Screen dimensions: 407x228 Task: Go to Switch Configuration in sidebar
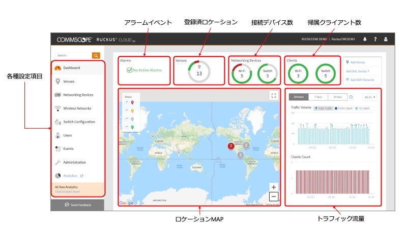79,122
